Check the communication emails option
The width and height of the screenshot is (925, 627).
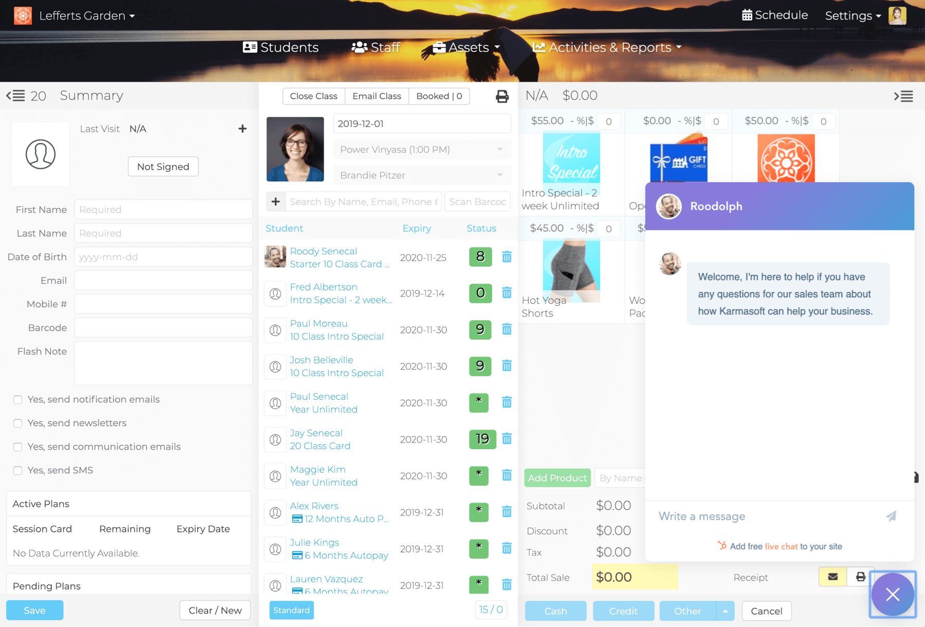click(x=17, y=447)
